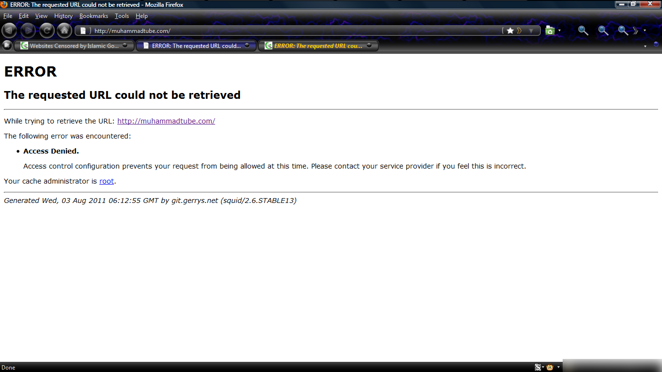The image size is (662, 372).
Task: Click in the URL address field
Action: [x=291, y=31]
